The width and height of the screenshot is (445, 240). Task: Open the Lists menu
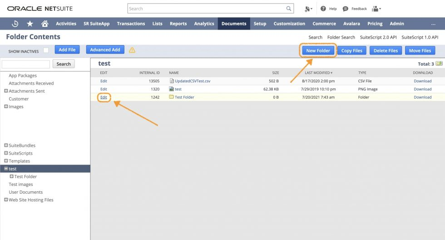pyautogui.click(x=157, y=24)
